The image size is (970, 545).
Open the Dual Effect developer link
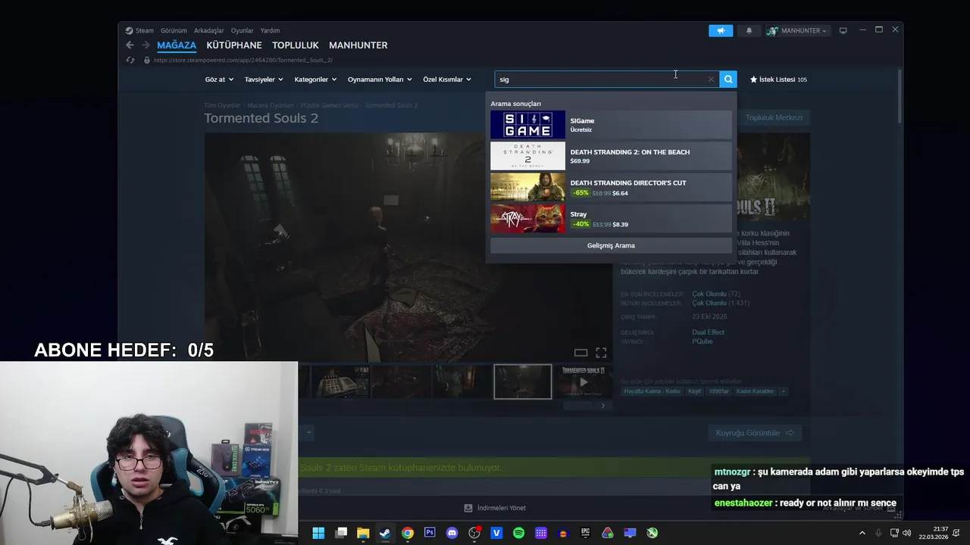pos(708,332)
